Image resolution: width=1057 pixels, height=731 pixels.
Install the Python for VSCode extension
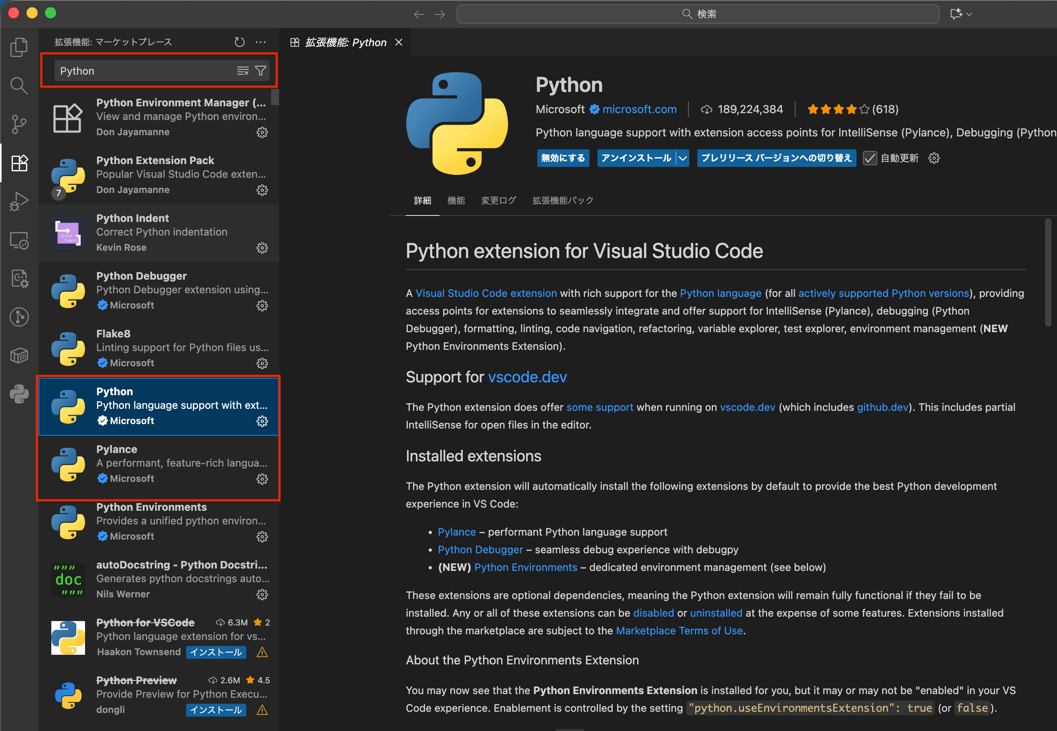(x=216, y=652)
